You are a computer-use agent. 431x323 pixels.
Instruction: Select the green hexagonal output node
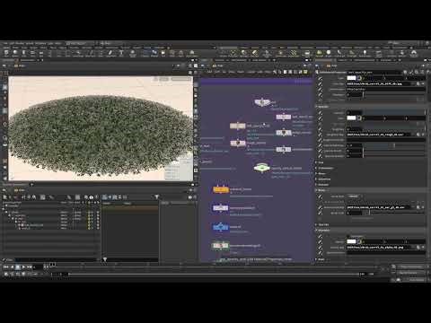pyautogui.click(x=262, y=168)
